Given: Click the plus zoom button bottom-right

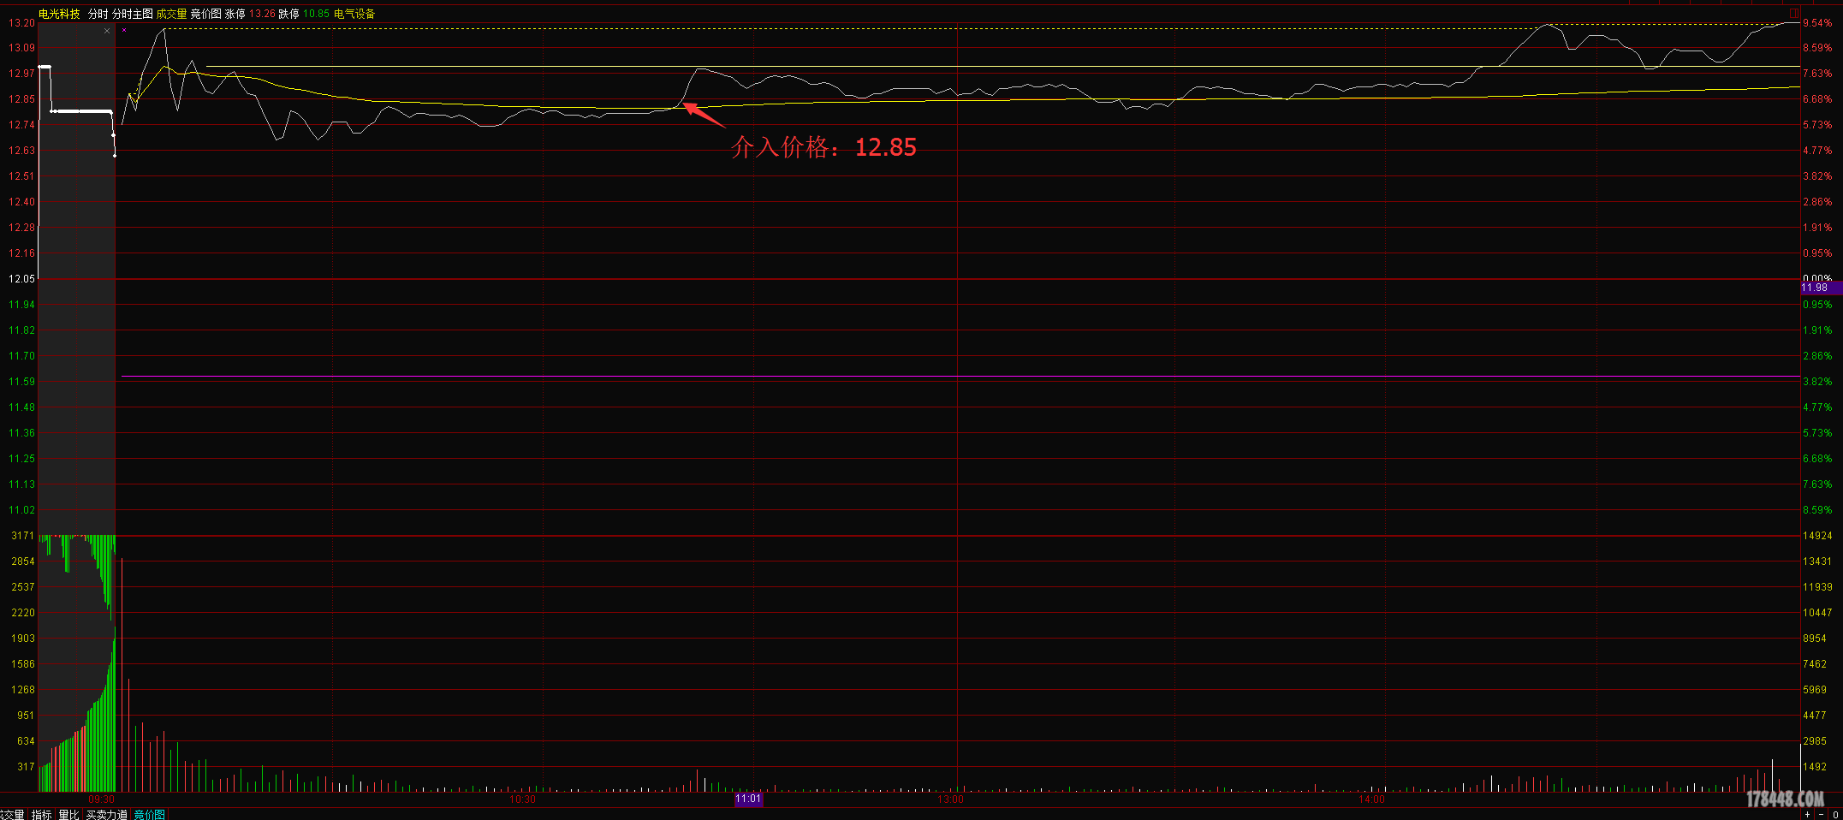Looking at the screenshot, I should (1808, 814).
